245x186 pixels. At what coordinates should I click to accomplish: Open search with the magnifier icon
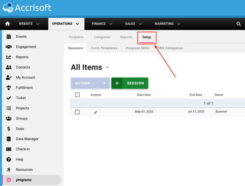(238, 24)
